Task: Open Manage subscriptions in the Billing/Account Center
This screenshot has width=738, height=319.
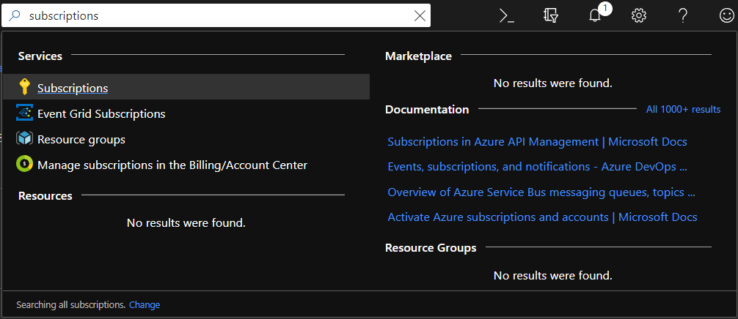Action: point(172,165)
